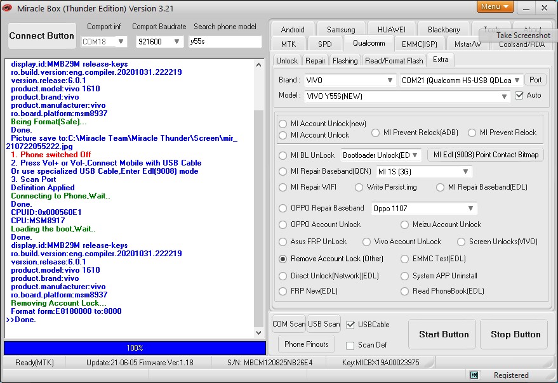Viewport: 558px width, 383px height.
Task: Open MI Edl (9008) Point Contact Bitmap
Action: coord(486,155)
